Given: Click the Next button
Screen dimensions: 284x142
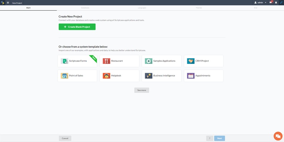Looking at the screenshot, I should click(x=219, y=138).
